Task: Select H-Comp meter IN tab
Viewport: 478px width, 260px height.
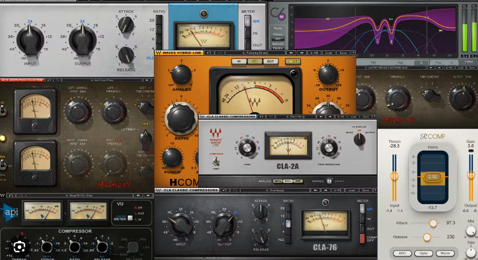Action: 239,62
